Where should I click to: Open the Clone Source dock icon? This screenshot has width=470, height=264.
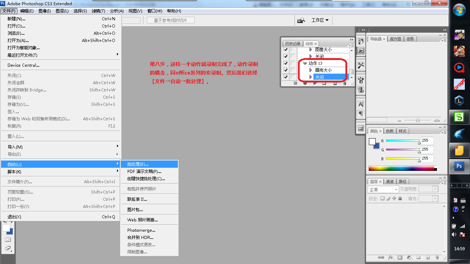[361, 90]
